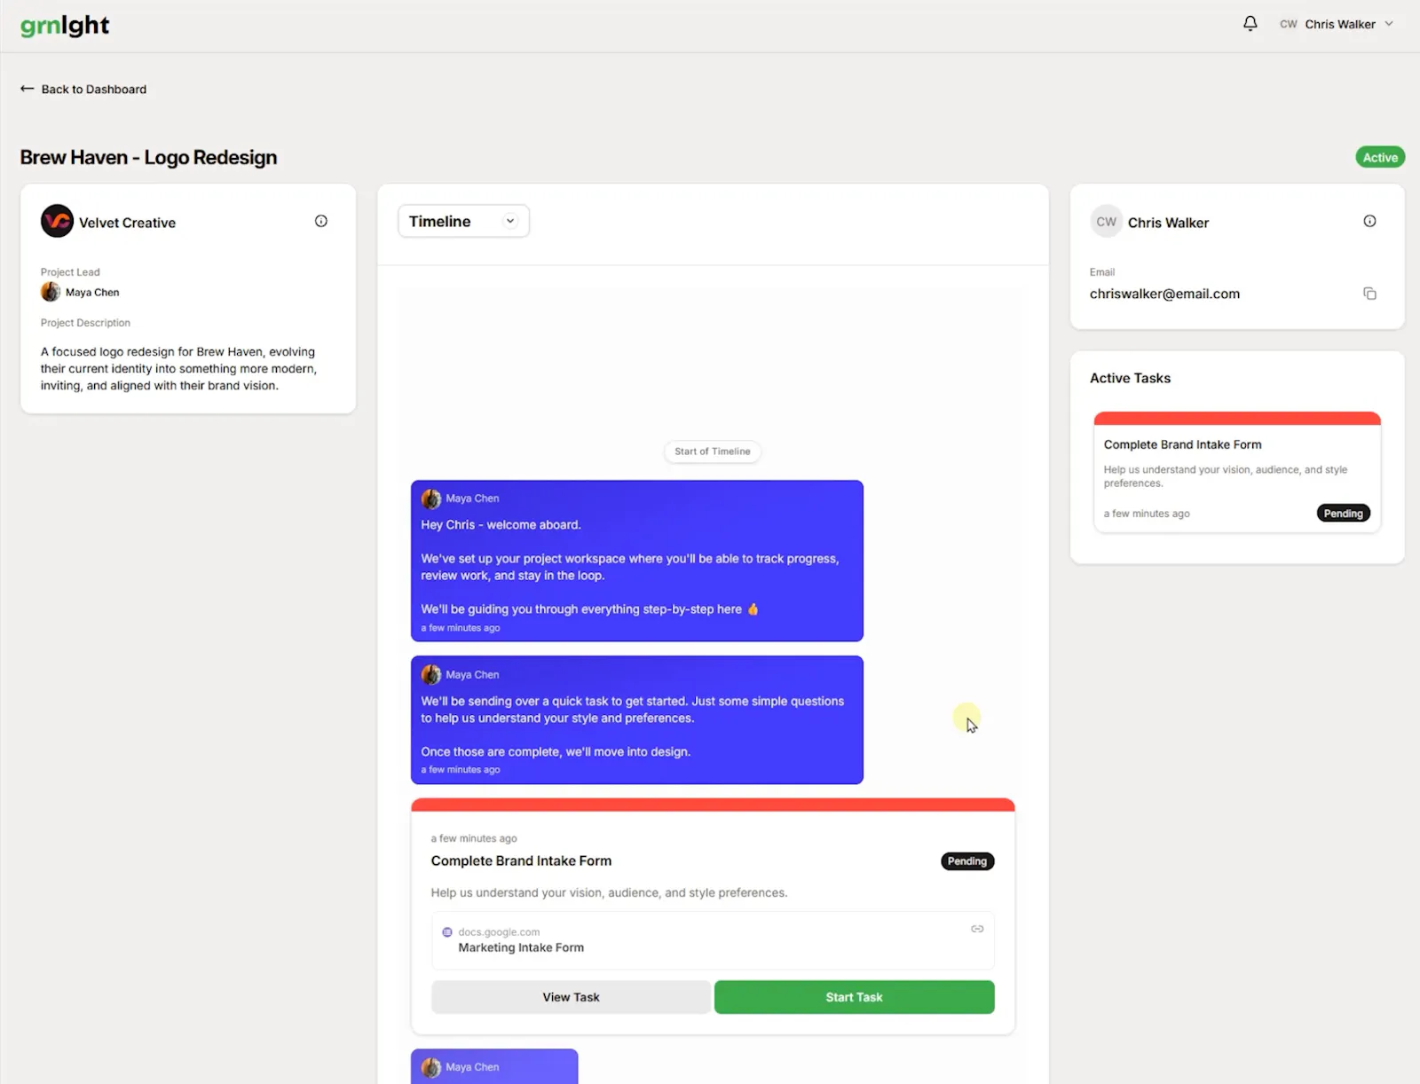Click 'We've set up your project workspace' text
This screenshot has width=1420, height=1084.
(629, 567)
